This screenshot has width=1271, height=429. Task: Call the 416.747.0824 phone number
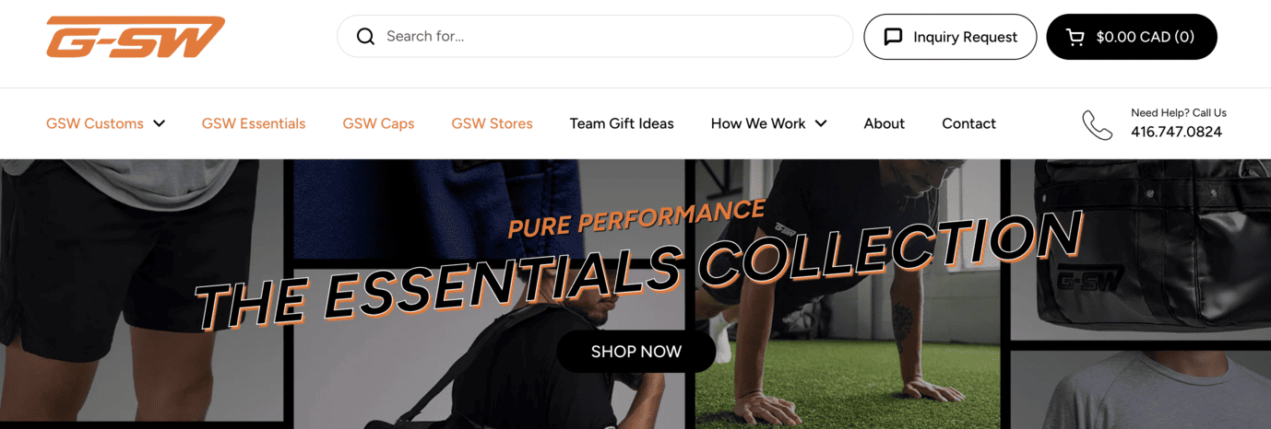point(1176,132)
